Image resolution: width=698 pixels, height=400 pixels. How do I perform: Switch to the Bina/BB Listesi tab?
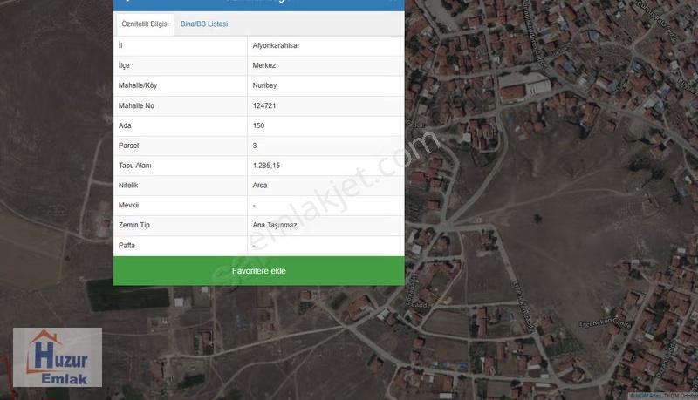click(204, 24)
